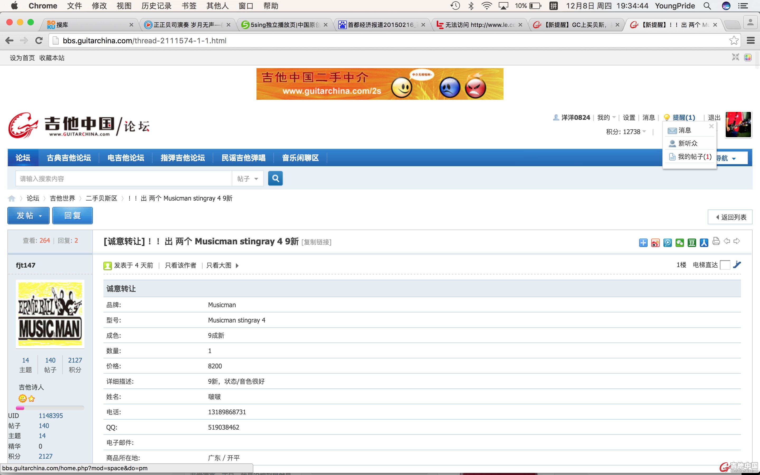The image size is (760, 475).
Task: Click the browser back arrow
Action: (x=10, y=41)
